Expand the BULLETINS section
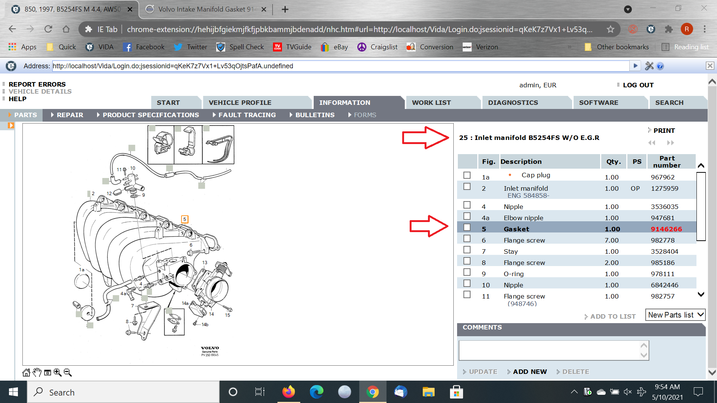 (x=314, y=115)
